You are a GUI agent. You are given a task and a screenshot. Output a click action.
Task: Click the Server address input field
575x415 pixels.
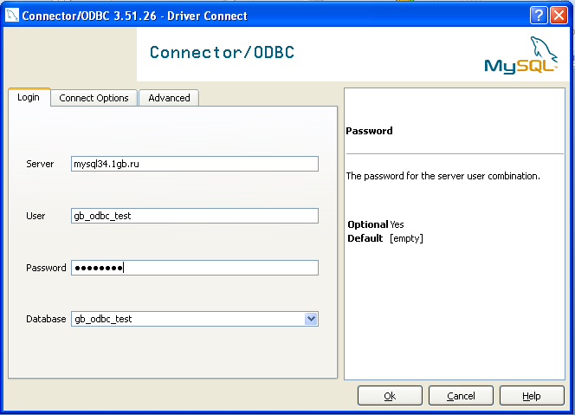coord(194,164)
